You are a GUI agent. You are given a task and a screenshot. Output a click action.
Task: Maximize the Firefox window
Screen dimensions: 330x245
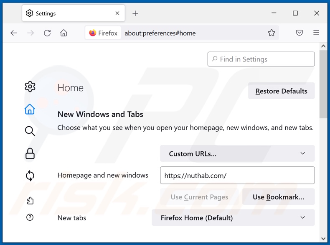pos(295,13)
